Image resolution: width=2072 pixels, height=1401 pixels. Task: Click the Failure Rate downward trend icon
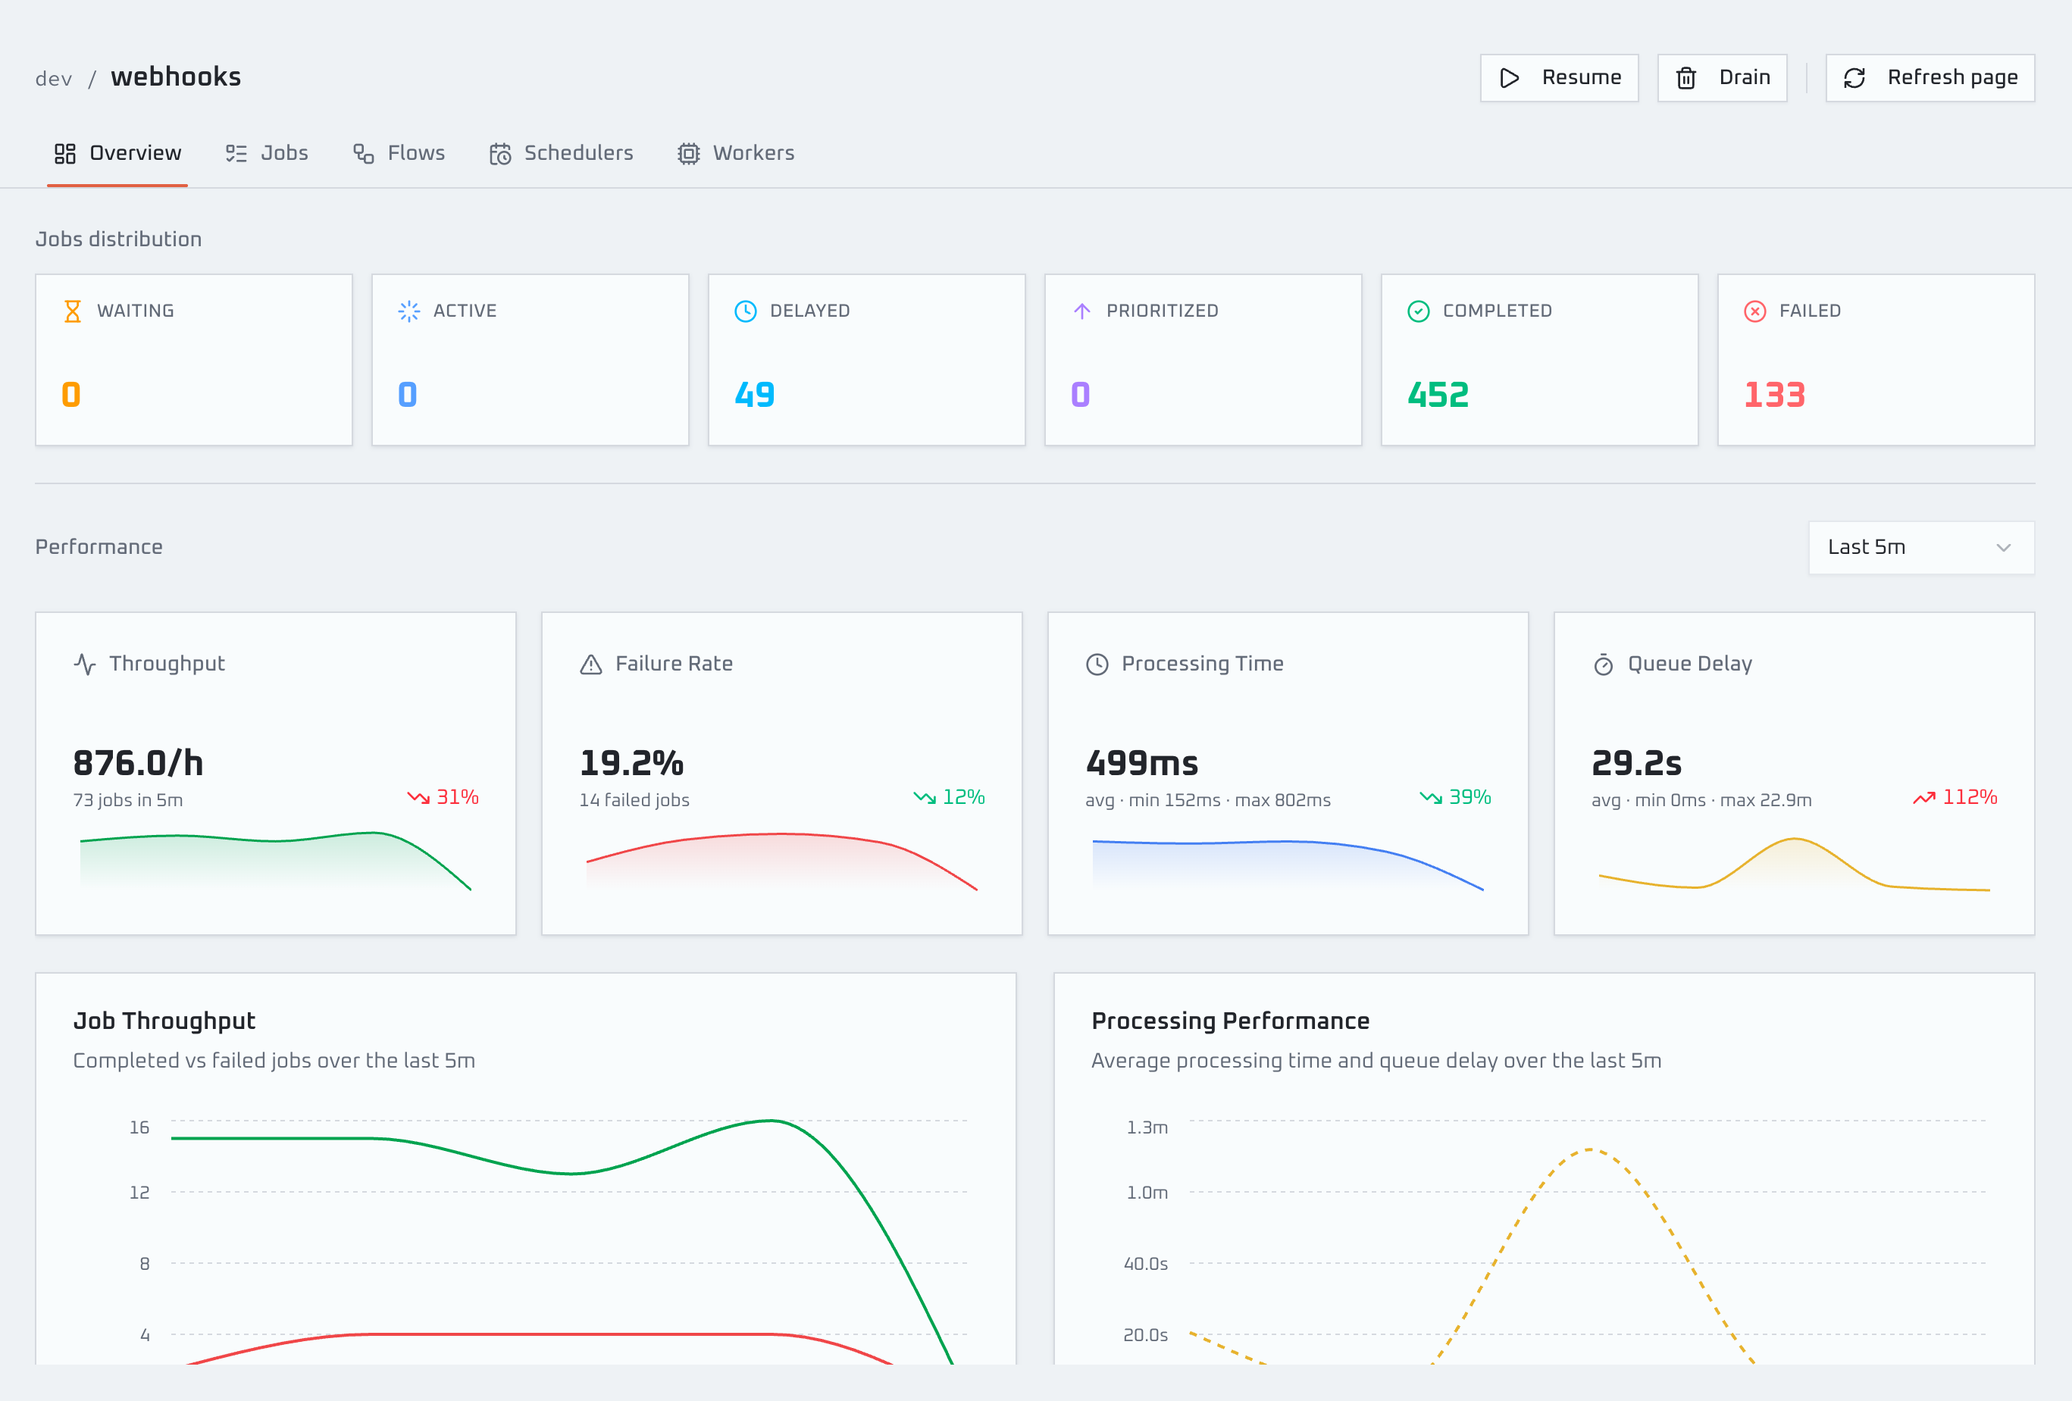(925, 797)
